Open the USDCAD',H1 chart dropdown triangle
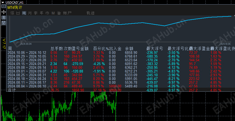 (x=3, y=3)
